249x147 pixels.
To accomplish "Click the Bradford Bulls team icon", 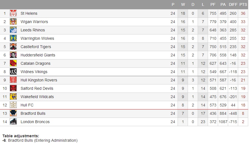I will (13, 113).
